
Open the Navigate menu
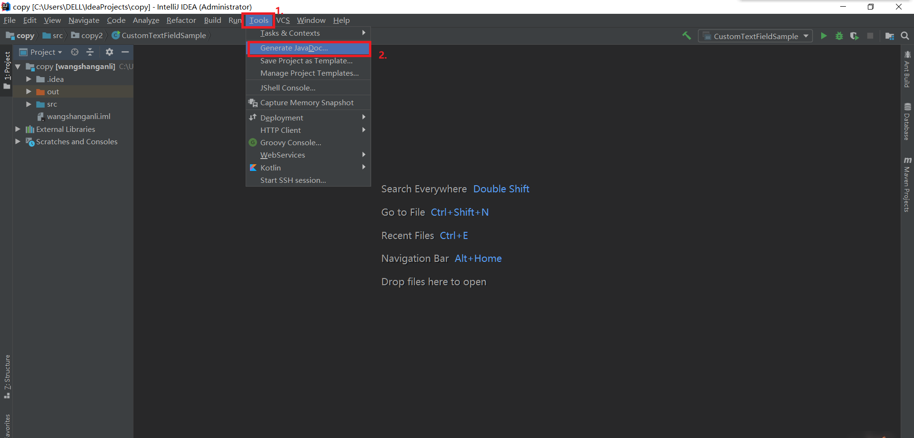tap(84, 20)
